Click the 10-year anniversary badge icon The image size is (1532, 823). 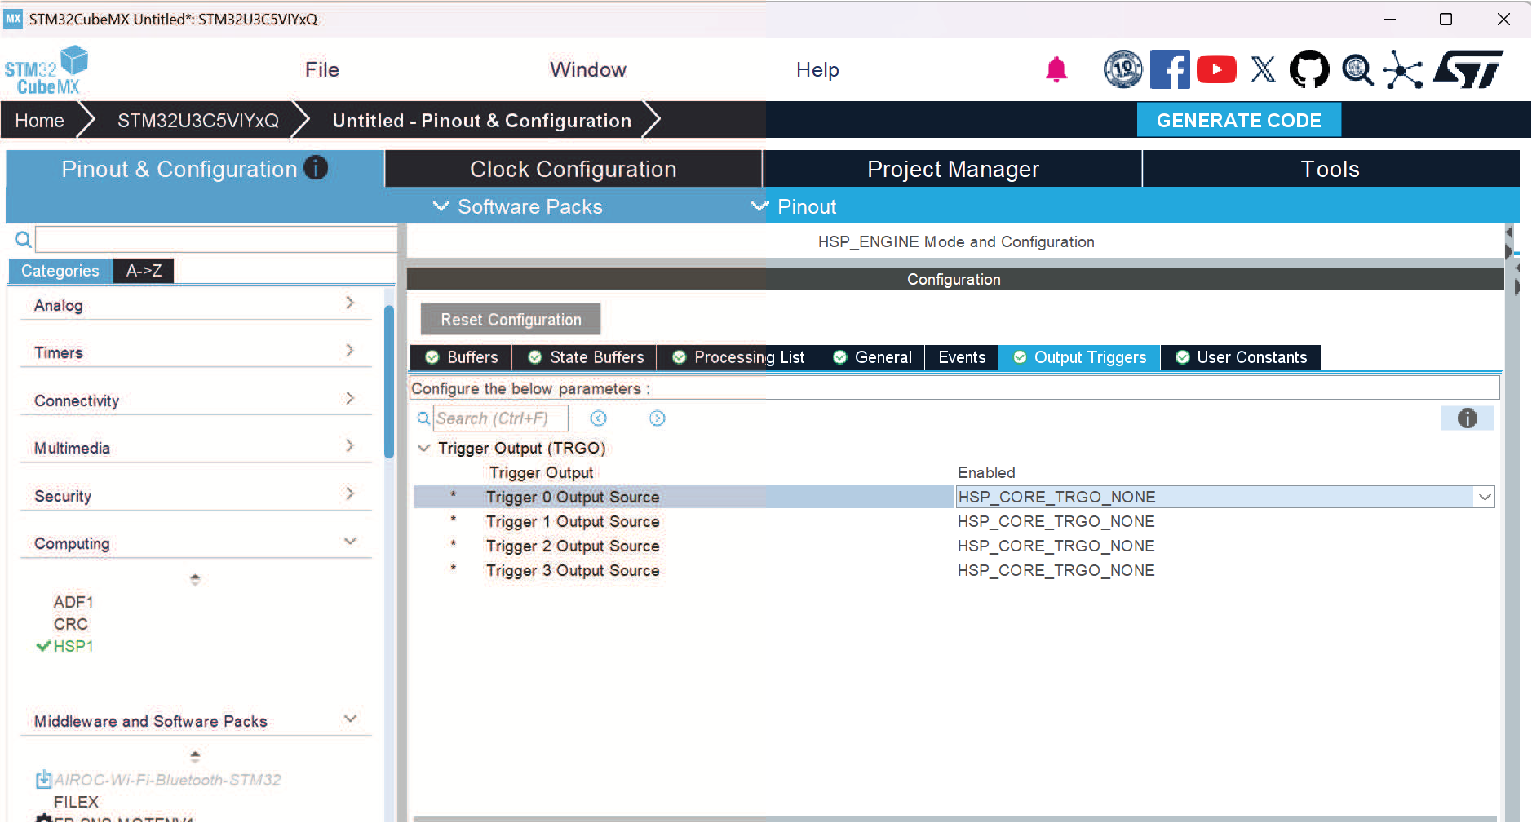[1123, 69]
